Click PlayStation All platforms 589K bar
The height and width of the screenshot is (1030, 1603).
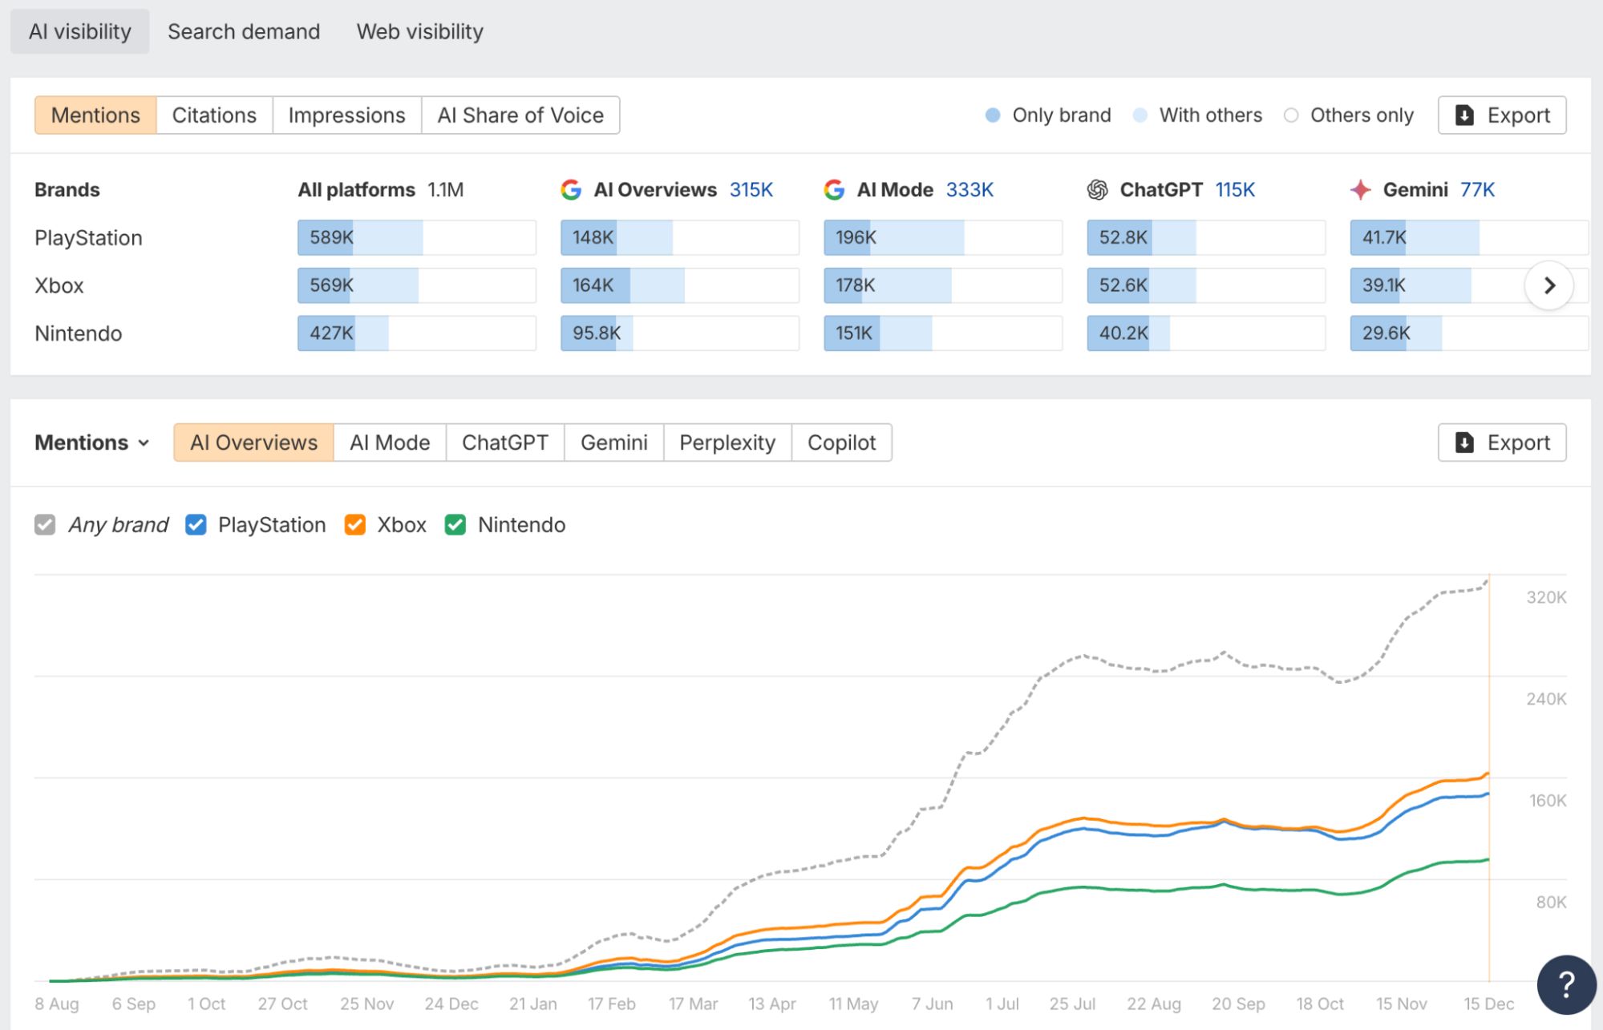pyautogui.click(x=359, y=238)
